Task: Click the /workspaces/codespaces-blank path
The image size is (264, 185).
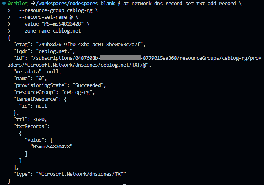Action: click(x=75, y=4)
